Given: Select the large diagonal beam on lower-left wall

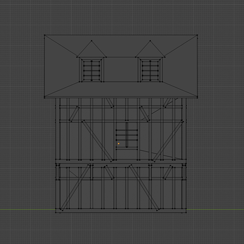Looking at the screenshot, I should (76, 188).
